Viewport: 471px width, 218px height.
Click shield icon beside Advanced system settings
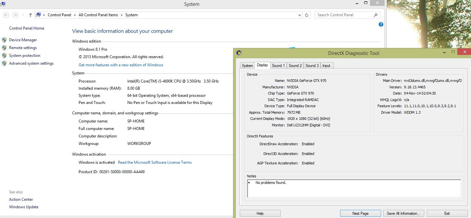point(4,63)
